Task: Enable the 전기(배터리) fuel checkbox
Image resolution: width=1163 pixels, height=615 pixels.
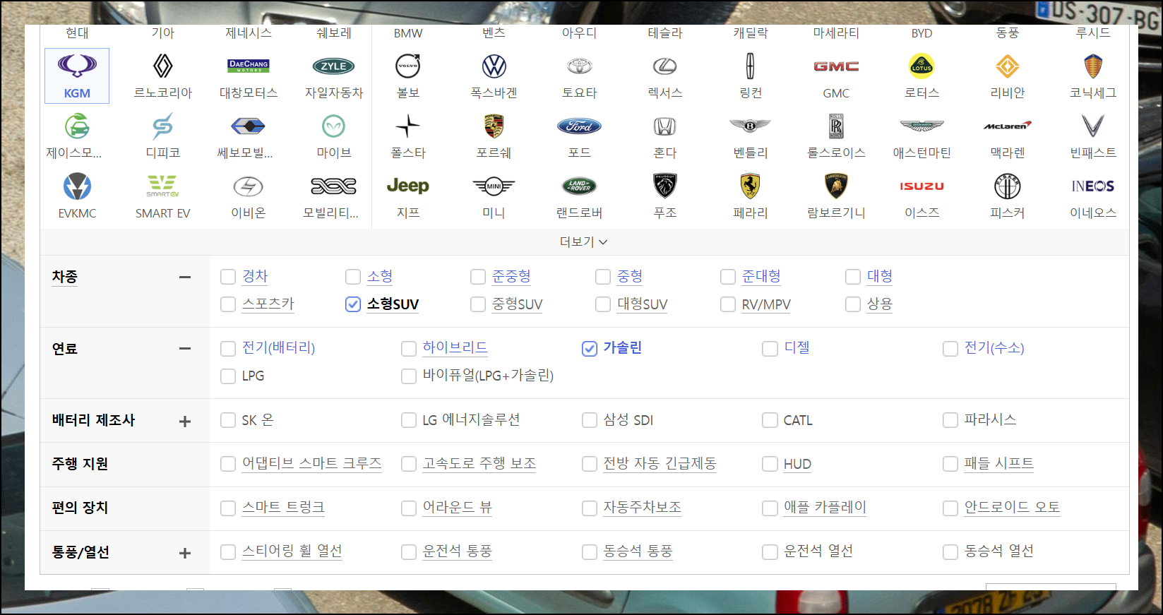Action: click(228, 348)
